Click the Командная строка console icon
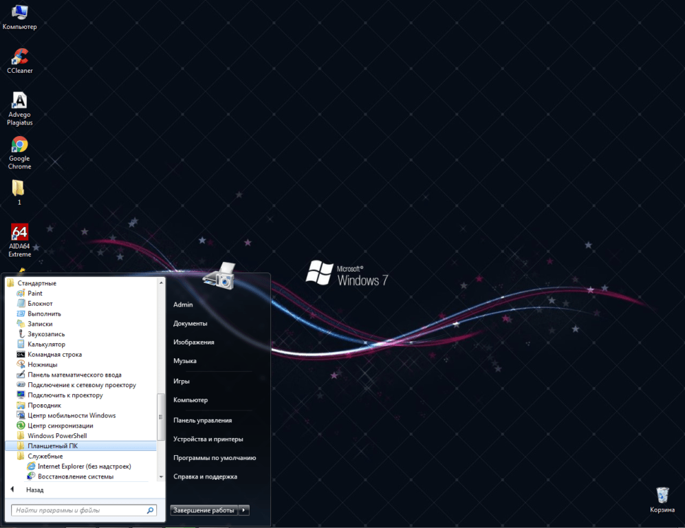Image resolution: width=685 pixels, height=528 pixels. click(x=21, y=354)
